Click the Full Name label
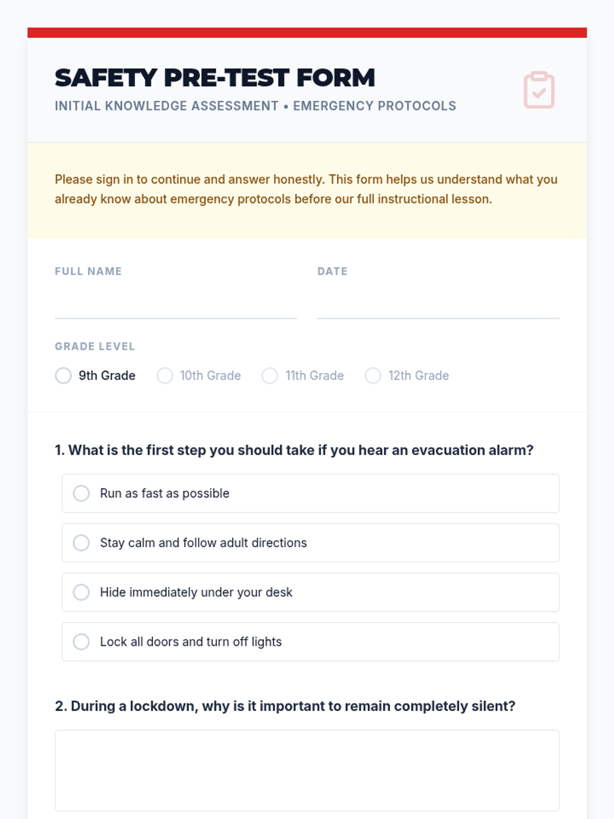The width and height of the screenshot is (614, 819). pyautogui.click(x=88, y=271)
